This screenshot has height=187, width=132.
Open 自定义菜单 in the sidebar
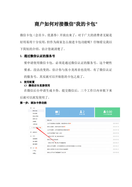35,116
